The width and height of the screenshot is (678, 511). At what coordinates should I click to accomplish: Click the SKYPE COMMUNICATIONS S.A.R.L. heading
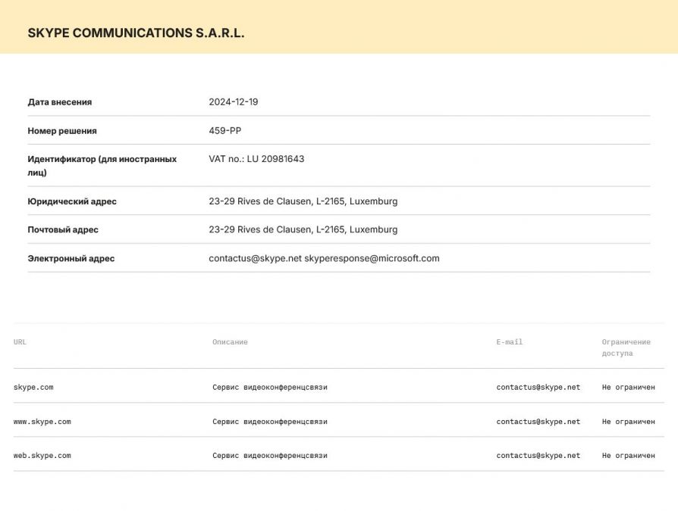[x=136, y=33]
